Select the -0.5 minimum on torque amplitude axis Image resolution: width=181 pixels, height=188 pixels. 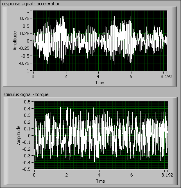pos(26,169)
